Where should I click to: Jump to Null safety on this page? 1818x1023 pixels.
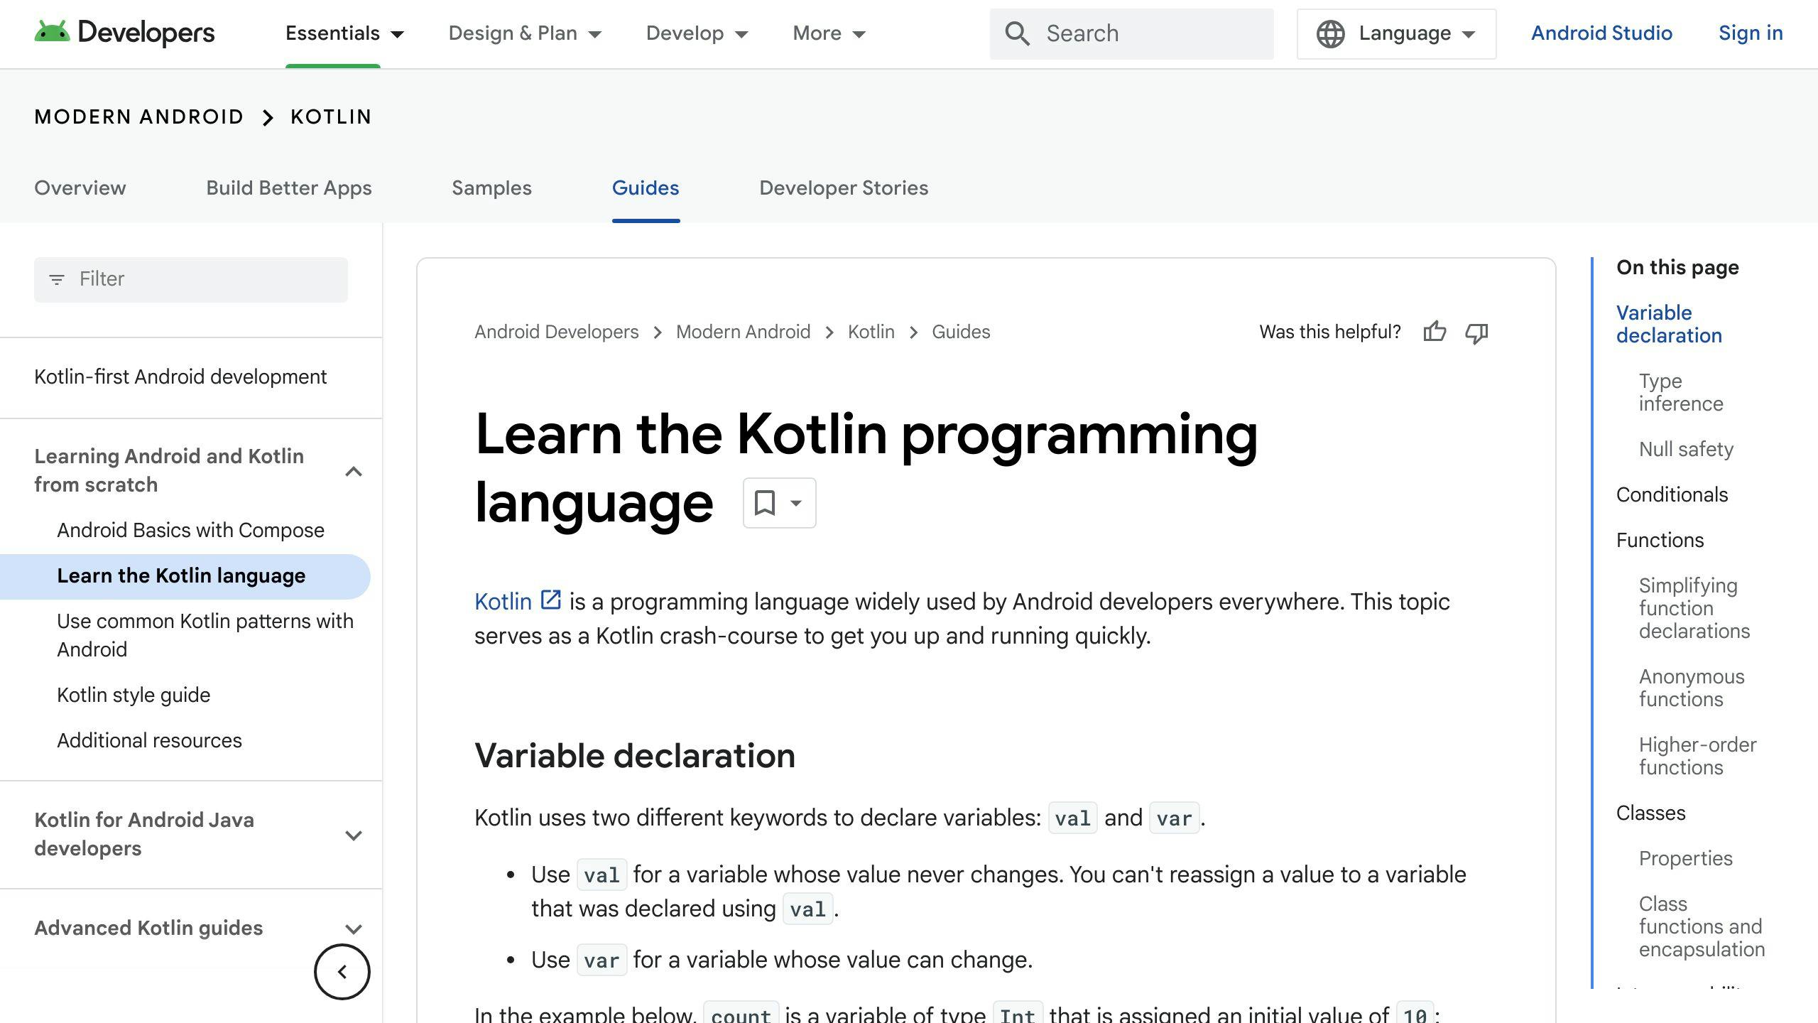(1684, 449)
